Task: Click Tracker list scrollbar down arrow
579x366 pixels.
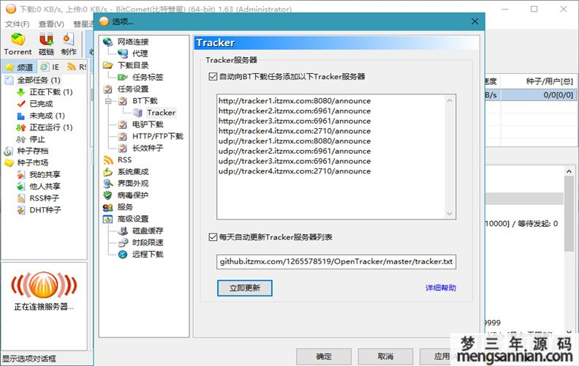Action: tap(450, 214)
